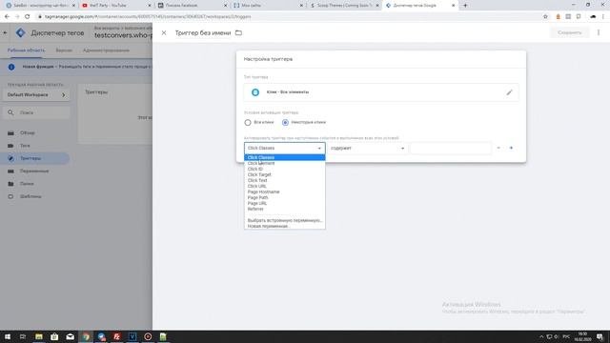Click the sidebar search field
This screenshot has height=343, width=610.
point(36,112)
